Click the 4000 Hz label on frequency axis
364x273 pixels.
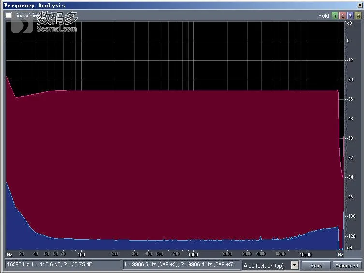(x=261, y=254)
